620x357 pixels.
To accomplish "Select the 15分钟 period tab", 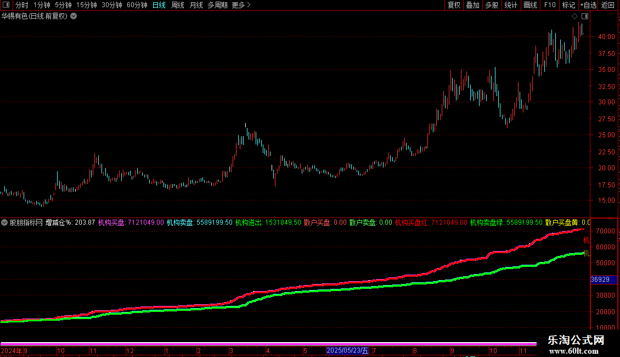I will (x=87, y=5).
